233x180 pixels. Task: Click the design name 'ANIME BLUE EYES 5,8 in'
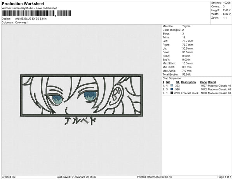[x=31, y=19]
